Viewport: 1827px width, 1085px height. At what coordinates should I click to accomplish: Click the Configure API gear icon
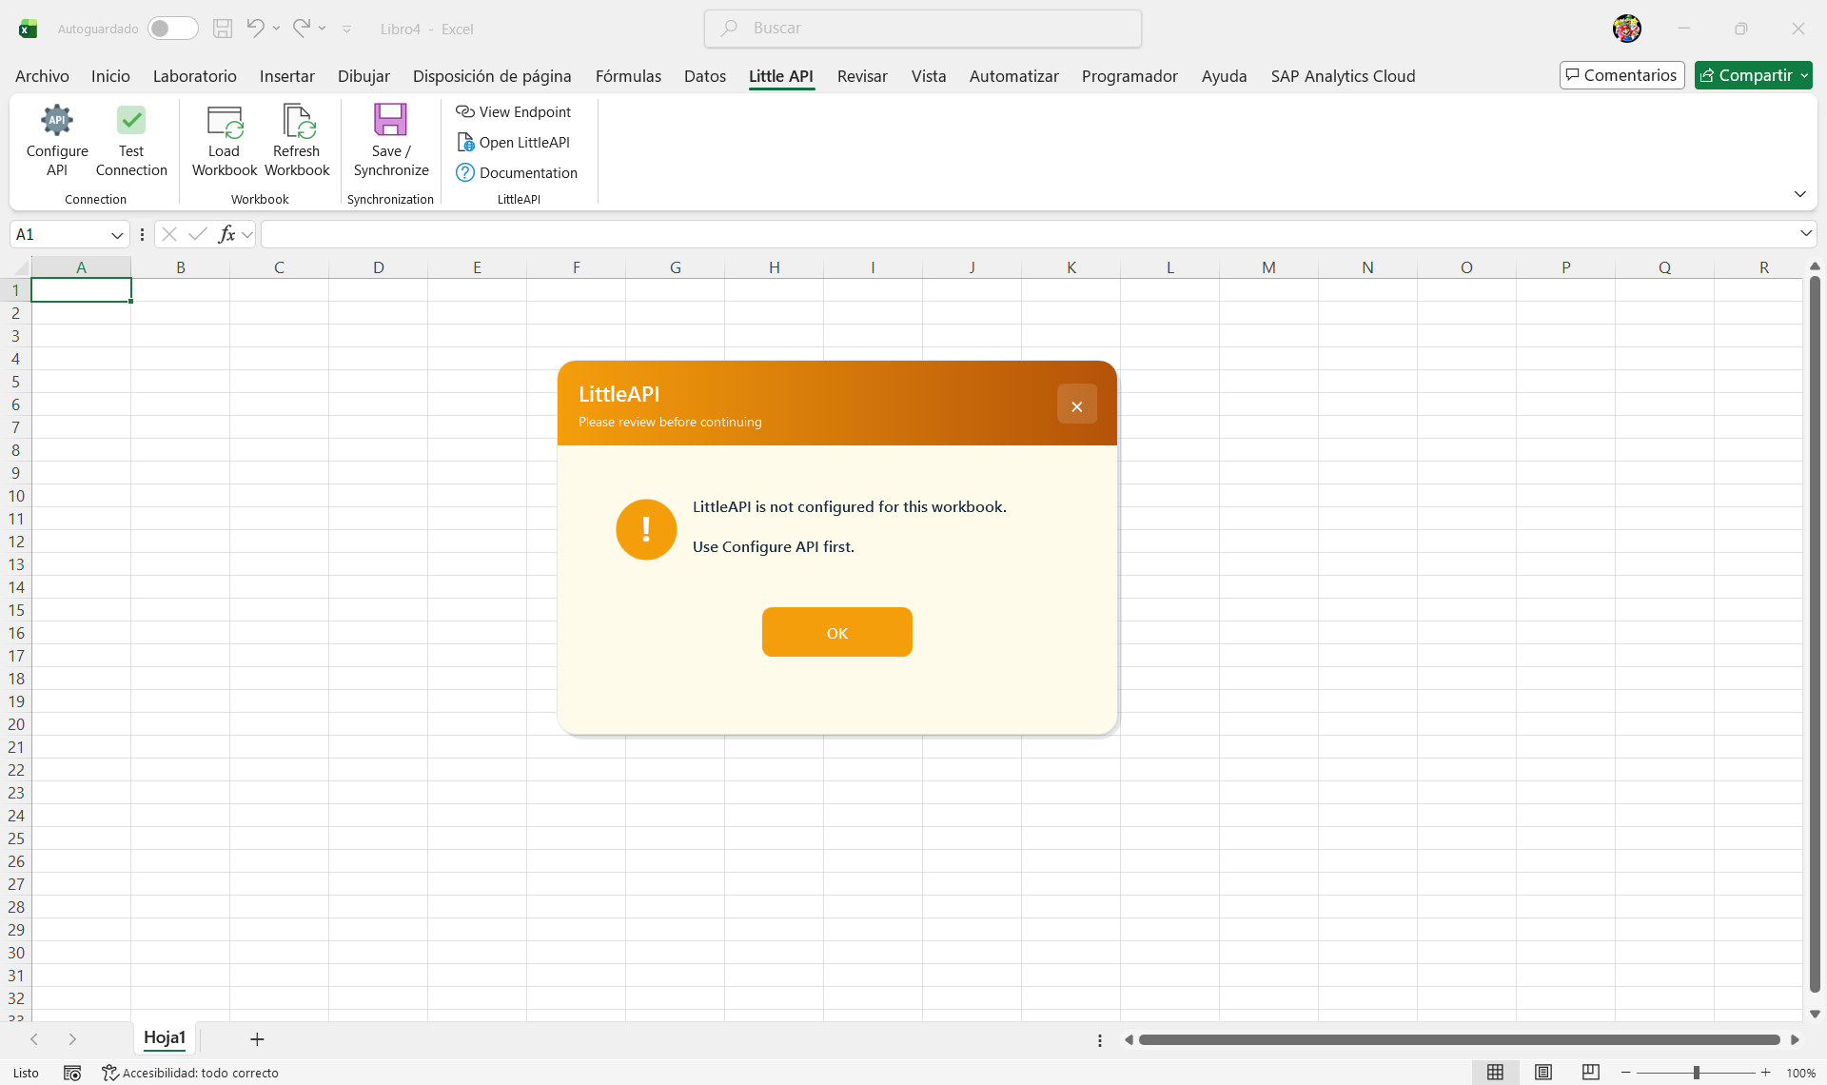point(57,121)
